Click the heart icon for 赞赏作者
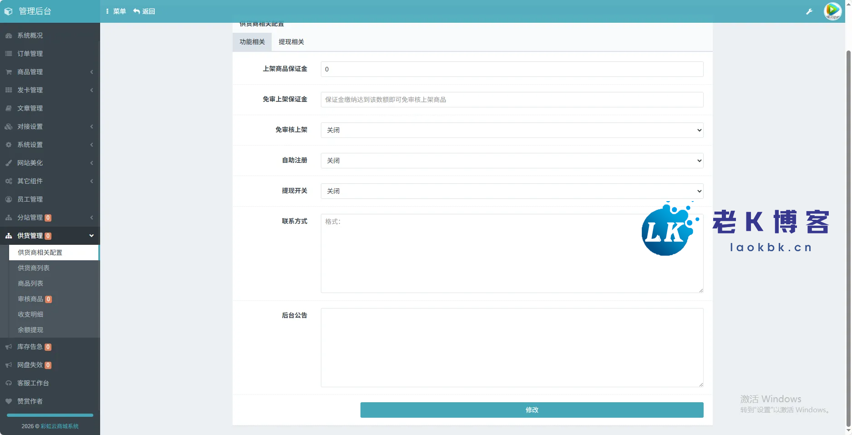This screenshot has height=435, width=852. coord(9,401)
